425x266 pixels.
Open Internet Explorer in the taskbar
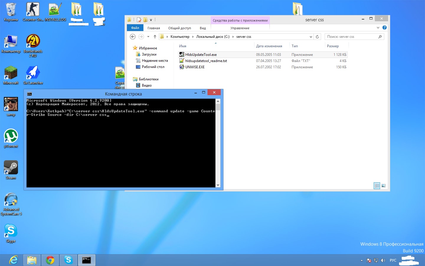(x=14, y=260)
